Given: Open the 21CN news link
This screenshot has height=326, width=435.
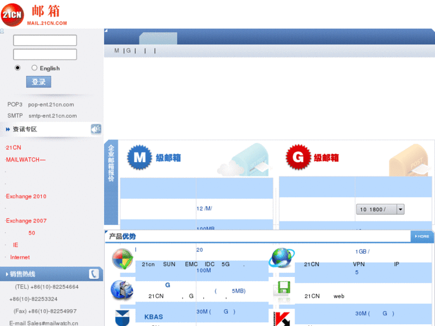Looking at the screenshot, I should 13,148.
